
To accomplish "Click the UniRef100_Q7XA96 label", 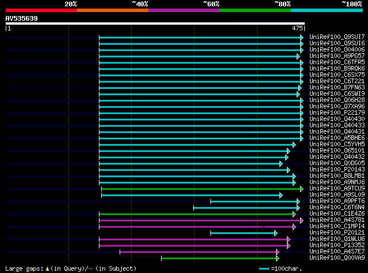I will pyautogui.click(x=337, y=107).
